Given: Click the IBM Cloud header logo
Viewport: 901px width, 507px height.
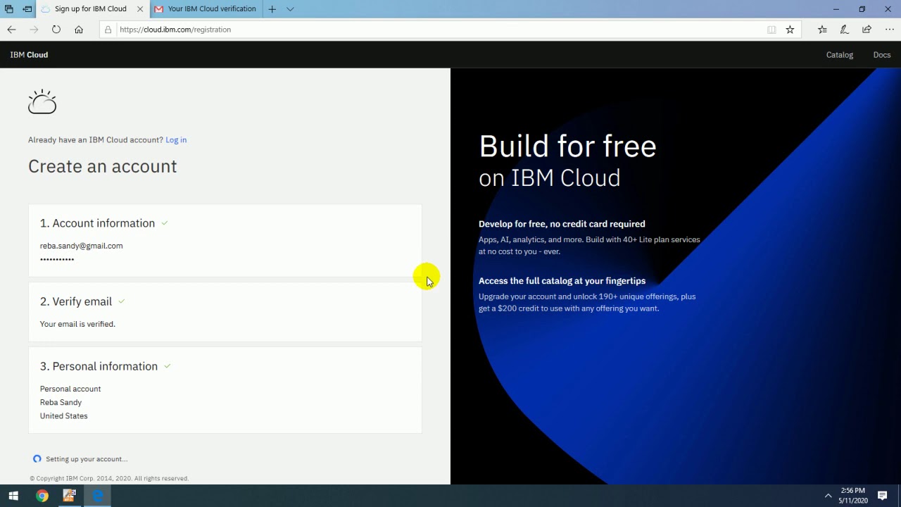Looking at the screenshot, I should tap(29, 55).
